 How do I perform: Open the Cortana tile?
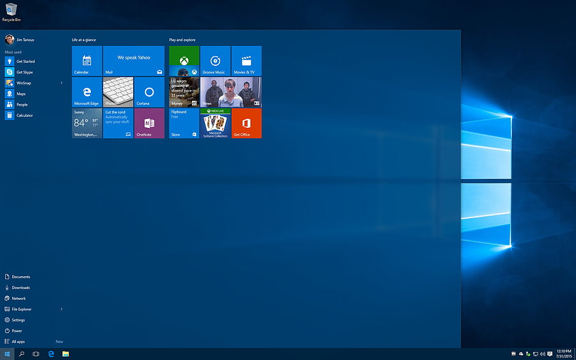pos(149,92)
